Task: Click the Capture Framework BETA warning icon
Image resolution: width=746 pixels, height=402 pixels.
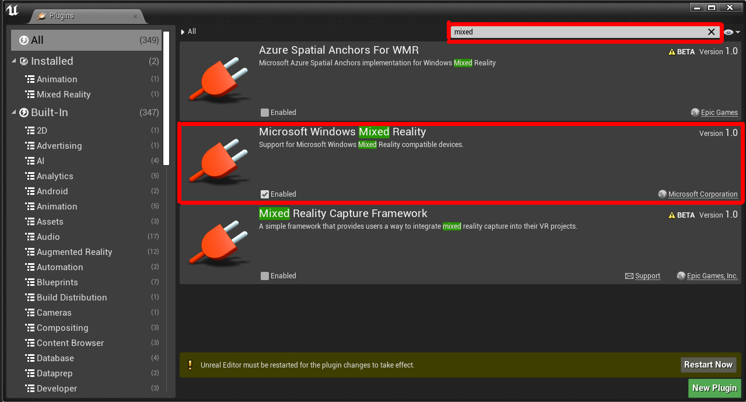Action: click(x=671, y=215)
